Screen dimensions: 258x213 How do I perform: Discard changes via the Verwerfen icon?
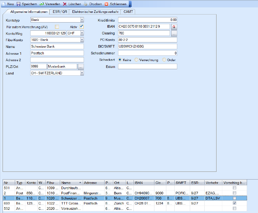point(42,4)
